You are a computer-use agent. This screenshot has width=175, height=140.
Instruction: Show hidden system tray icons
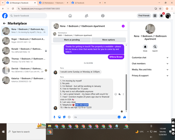(x=148, y=132)
